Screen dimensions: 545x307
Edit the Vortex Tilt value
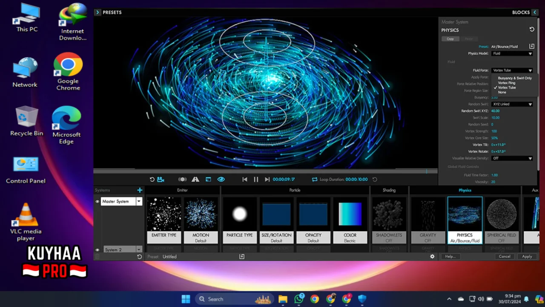tap(498, 145)
